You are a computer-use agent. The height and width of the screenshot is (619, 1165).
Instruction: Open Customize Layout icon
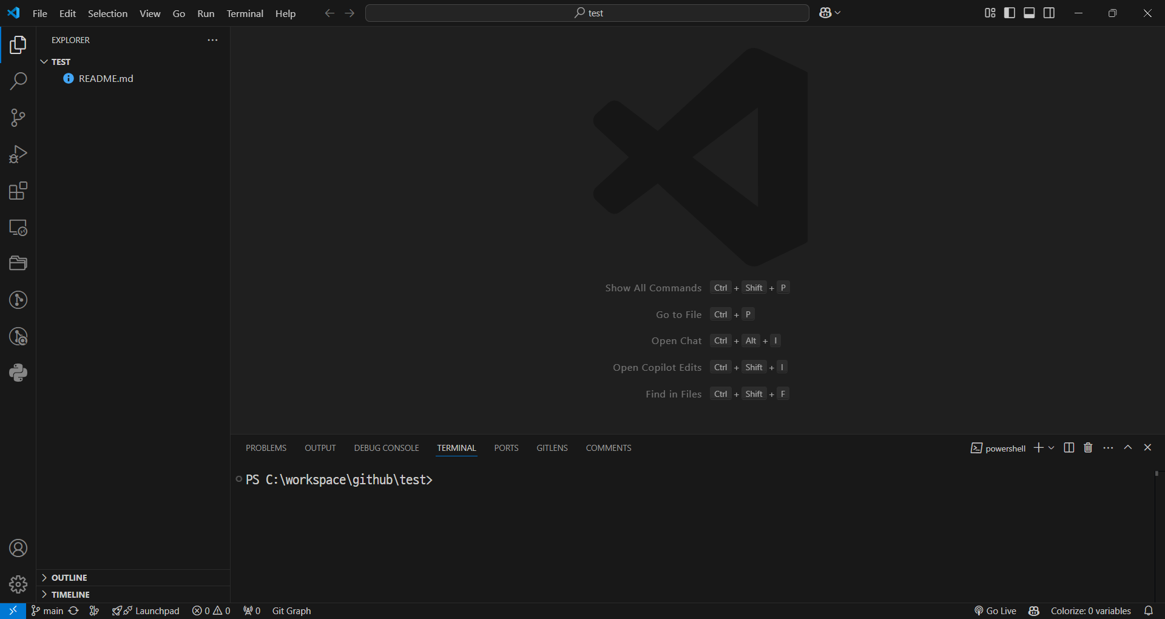tap(990, 13)
